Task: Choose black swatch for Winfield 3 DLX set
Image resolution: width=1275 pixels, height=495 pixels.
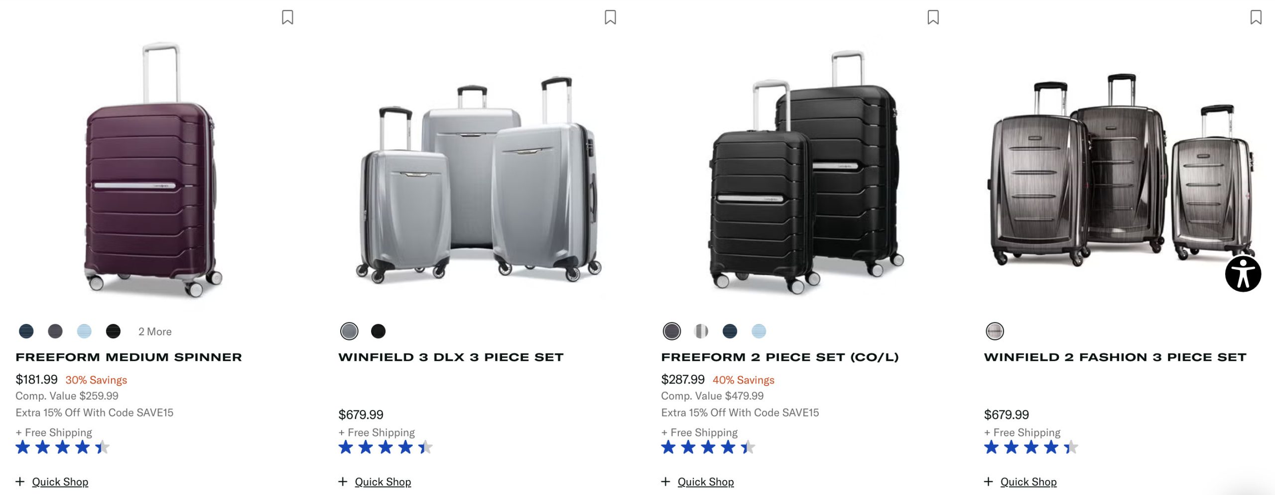Action: point(378,331)
